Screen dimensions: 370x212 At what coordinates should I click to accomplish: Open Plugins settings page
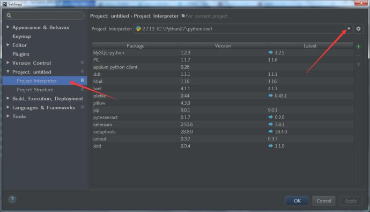tap(21, 54)
